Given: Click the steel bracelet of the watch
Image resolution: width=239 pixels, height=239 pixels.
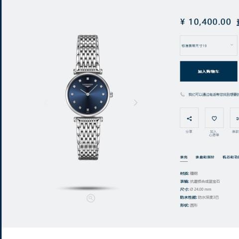Looking at the screenshot, I should [x=88, y=51].
